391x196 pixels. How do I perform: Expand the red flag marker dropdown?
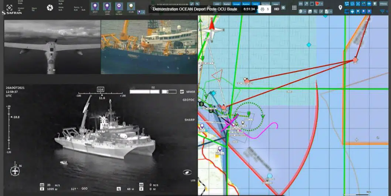[322, 4]
